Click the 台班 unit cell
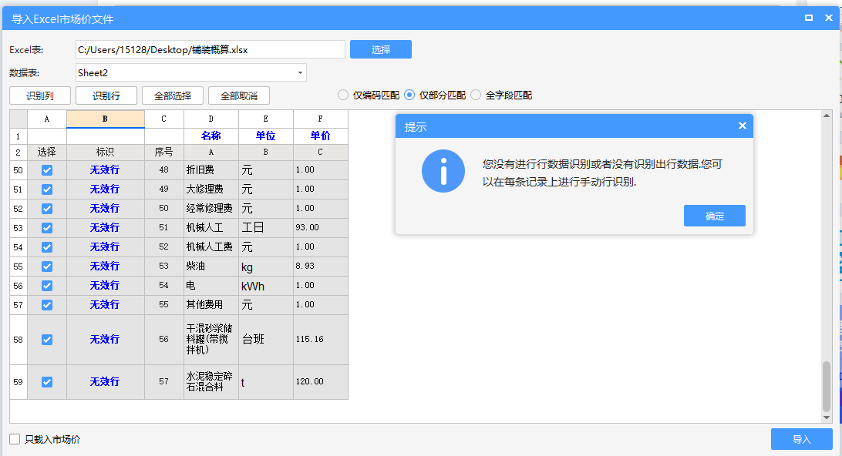Screen dimensions: 842x456 [266, 340]
